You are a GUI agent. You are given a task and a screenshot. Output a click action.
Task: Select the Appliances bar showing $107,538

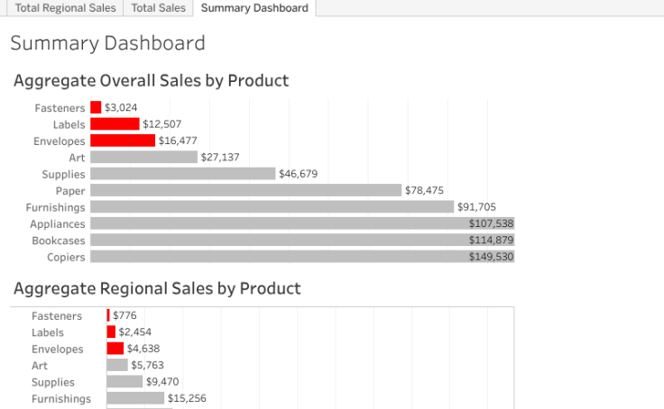(302, 223)
